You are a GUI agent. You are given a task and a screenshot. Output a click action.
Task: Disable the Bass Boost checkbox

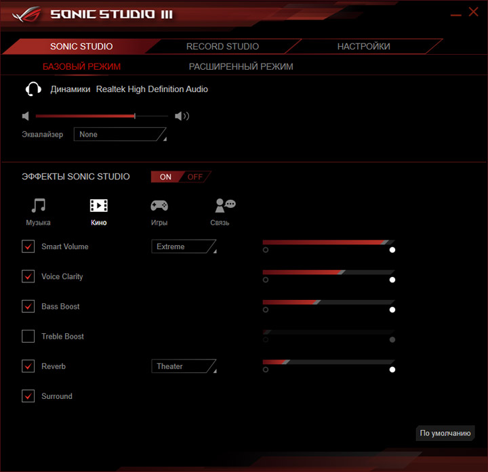(x=28, y=306)
